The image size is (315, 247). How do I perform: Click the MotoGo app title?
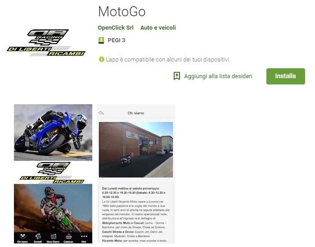(x=122, y=11)
